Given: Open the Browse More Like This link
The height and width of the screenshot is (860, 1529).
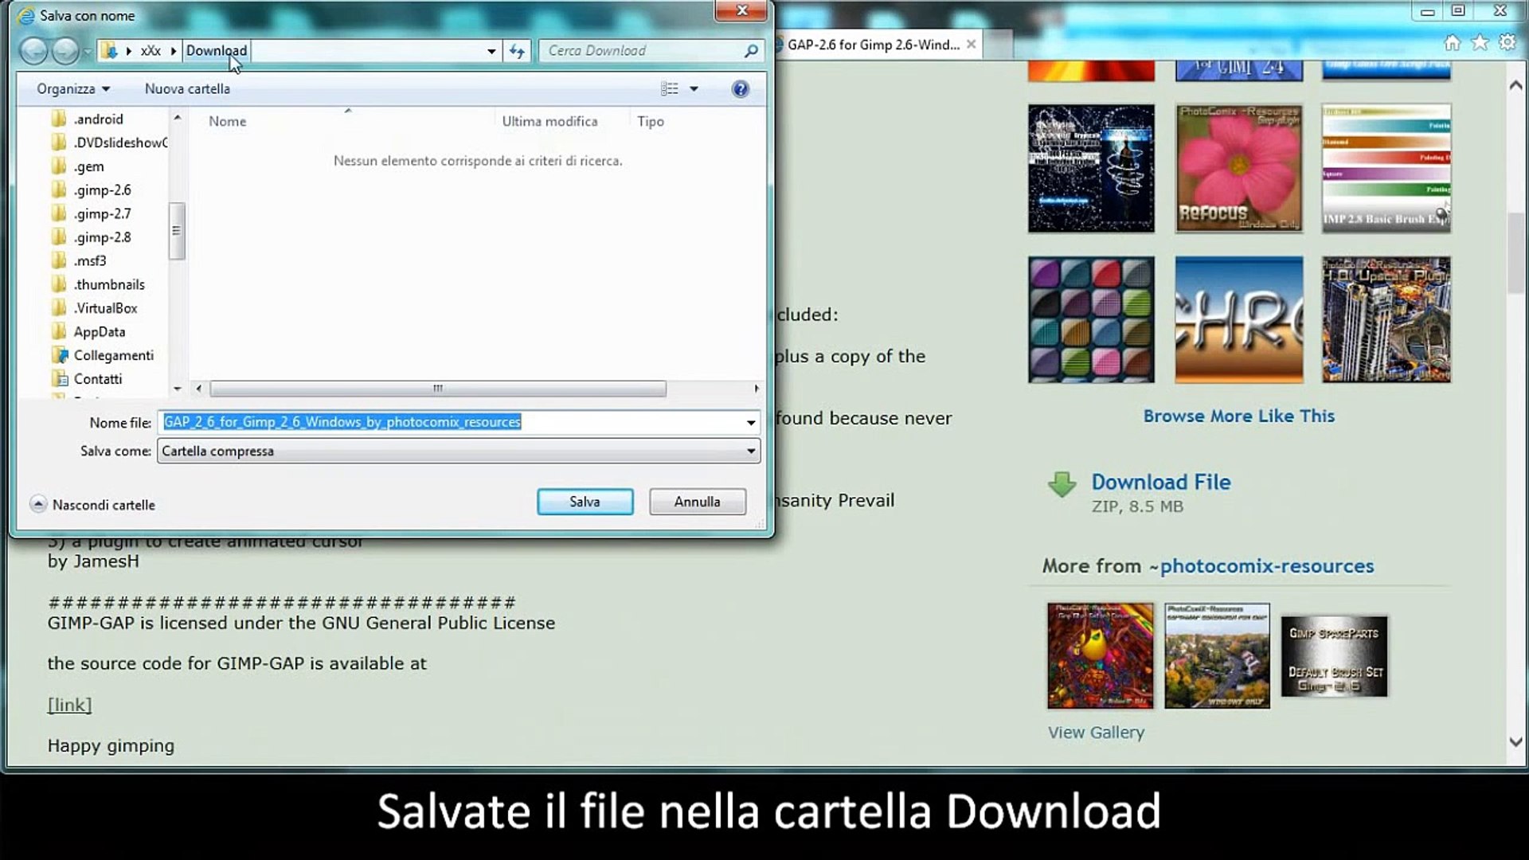Looking at the screenshot, I should tap(1238, 416).
